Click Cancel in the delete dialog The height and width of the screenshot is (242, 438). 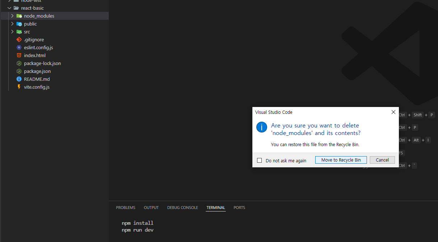[382, 160]
